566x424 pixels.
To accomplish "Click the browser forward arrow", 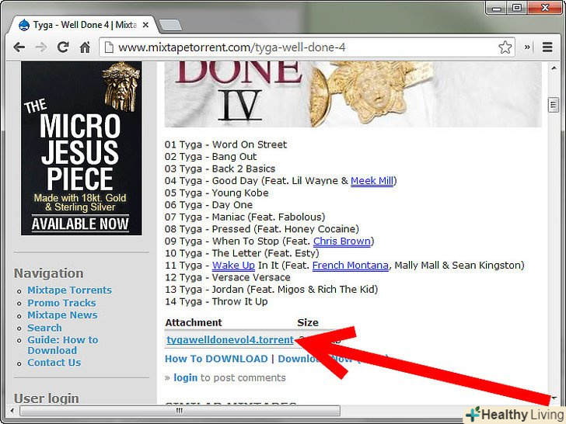I will point(40,47).
